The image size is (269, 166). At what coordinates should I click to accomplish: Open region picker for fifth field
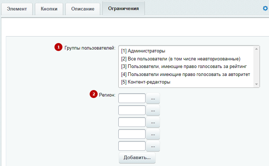pos(153,146)
